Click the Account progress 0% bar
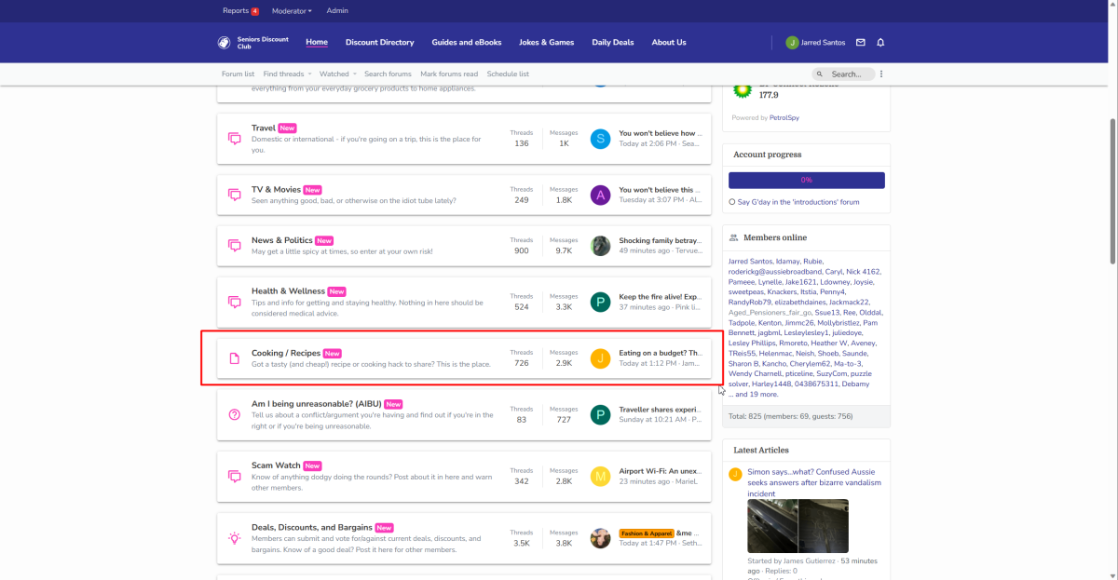 tap(806, 180)
